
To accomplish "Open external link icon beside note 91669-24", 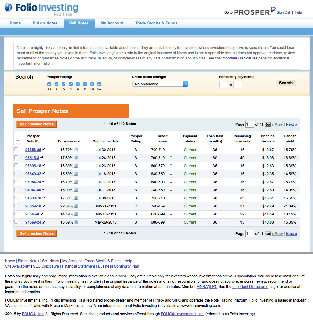I will 44,222.
